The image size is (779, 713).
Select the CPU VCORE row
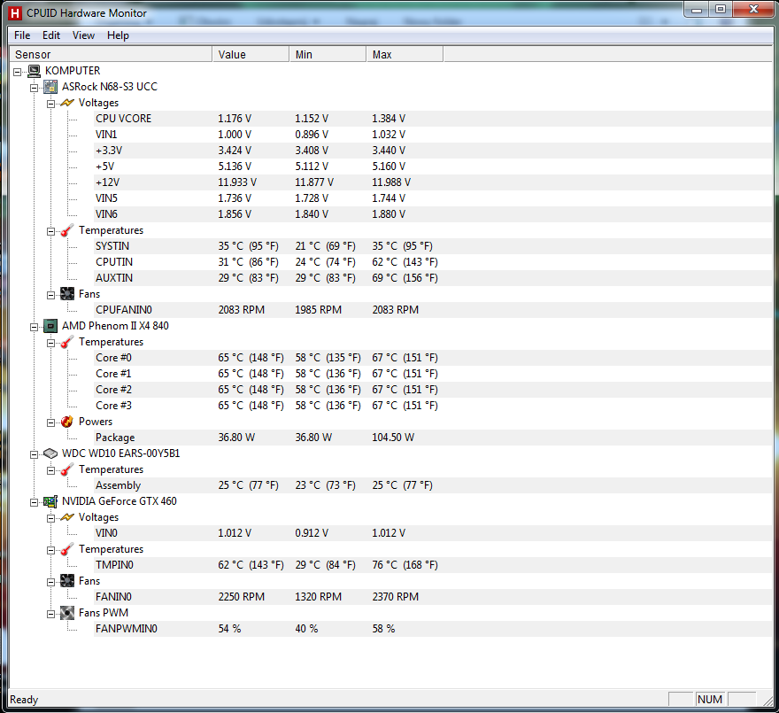tap(433, 119)
